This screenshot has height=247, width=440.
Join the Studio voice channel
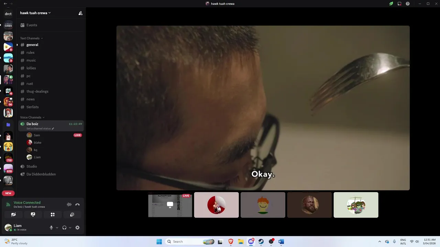pos(51,166)
